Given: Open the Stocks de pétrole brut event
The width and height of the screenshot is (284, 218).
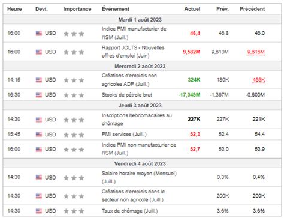Looking at the screenshot, I should (127, 95).
